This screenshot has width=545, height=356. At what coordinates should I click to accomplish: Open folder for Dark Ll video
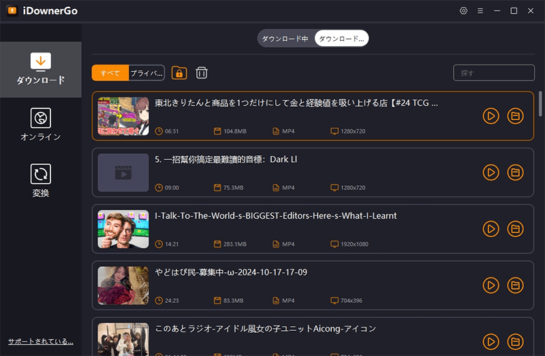pyautogui.click(x=516, y=172)
